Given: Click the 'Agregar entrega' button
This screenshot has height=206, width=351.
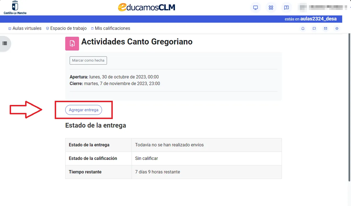Looking at the screenshot, I should (x=83, y=110).
